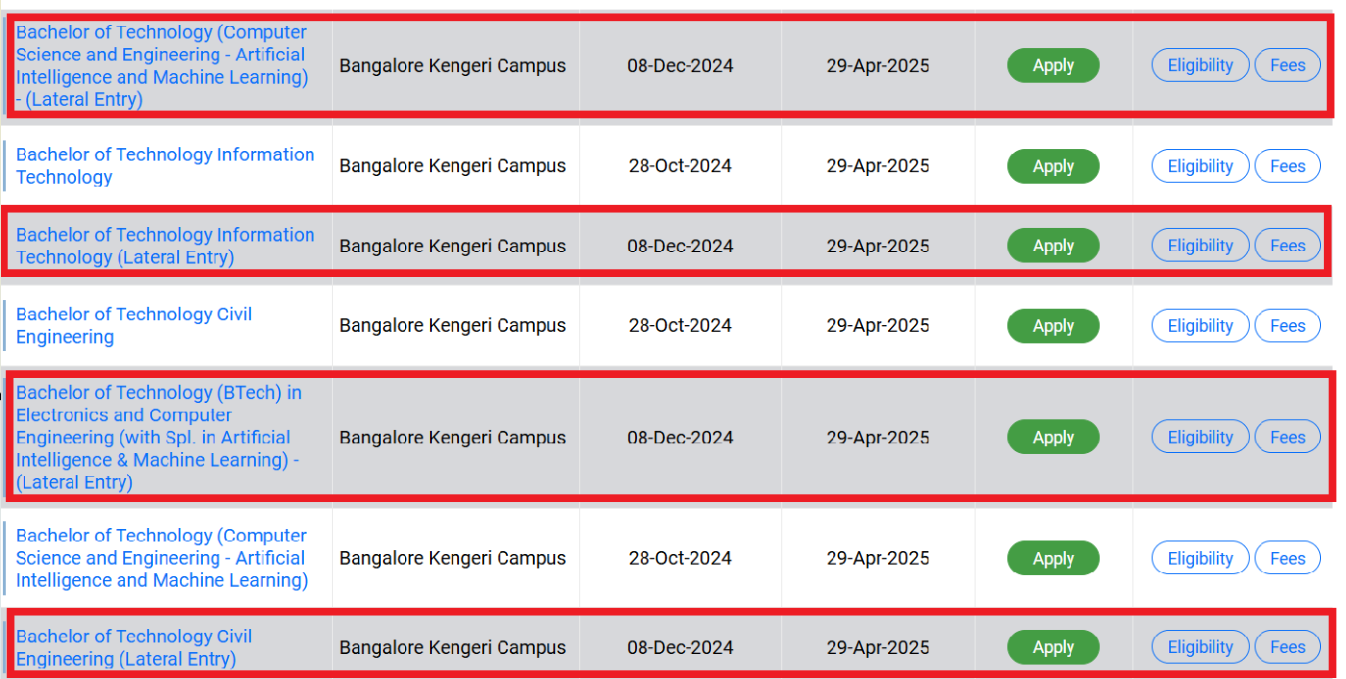
Task: Check Eligibility for Bachelor of Technology Information Technology
Action: point(1200,165)
